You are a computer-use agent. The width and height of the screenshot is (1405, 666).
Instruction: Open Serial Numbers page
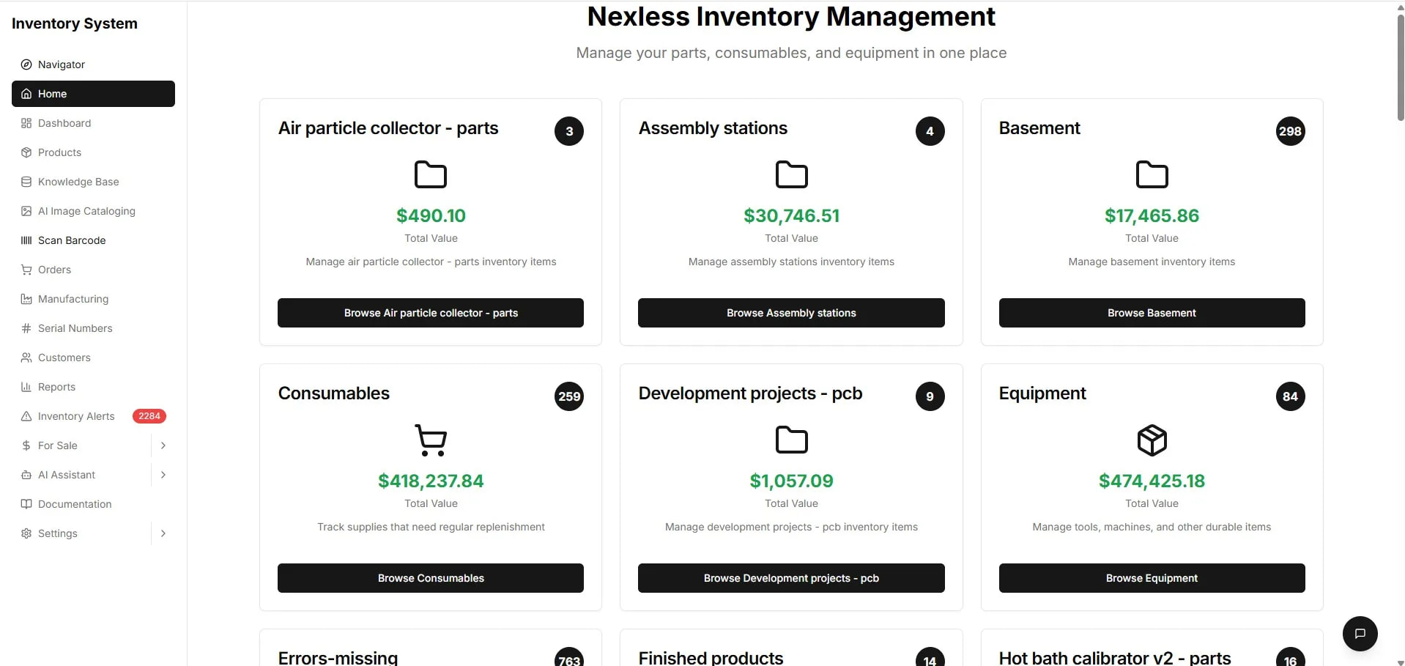(93, 328)
